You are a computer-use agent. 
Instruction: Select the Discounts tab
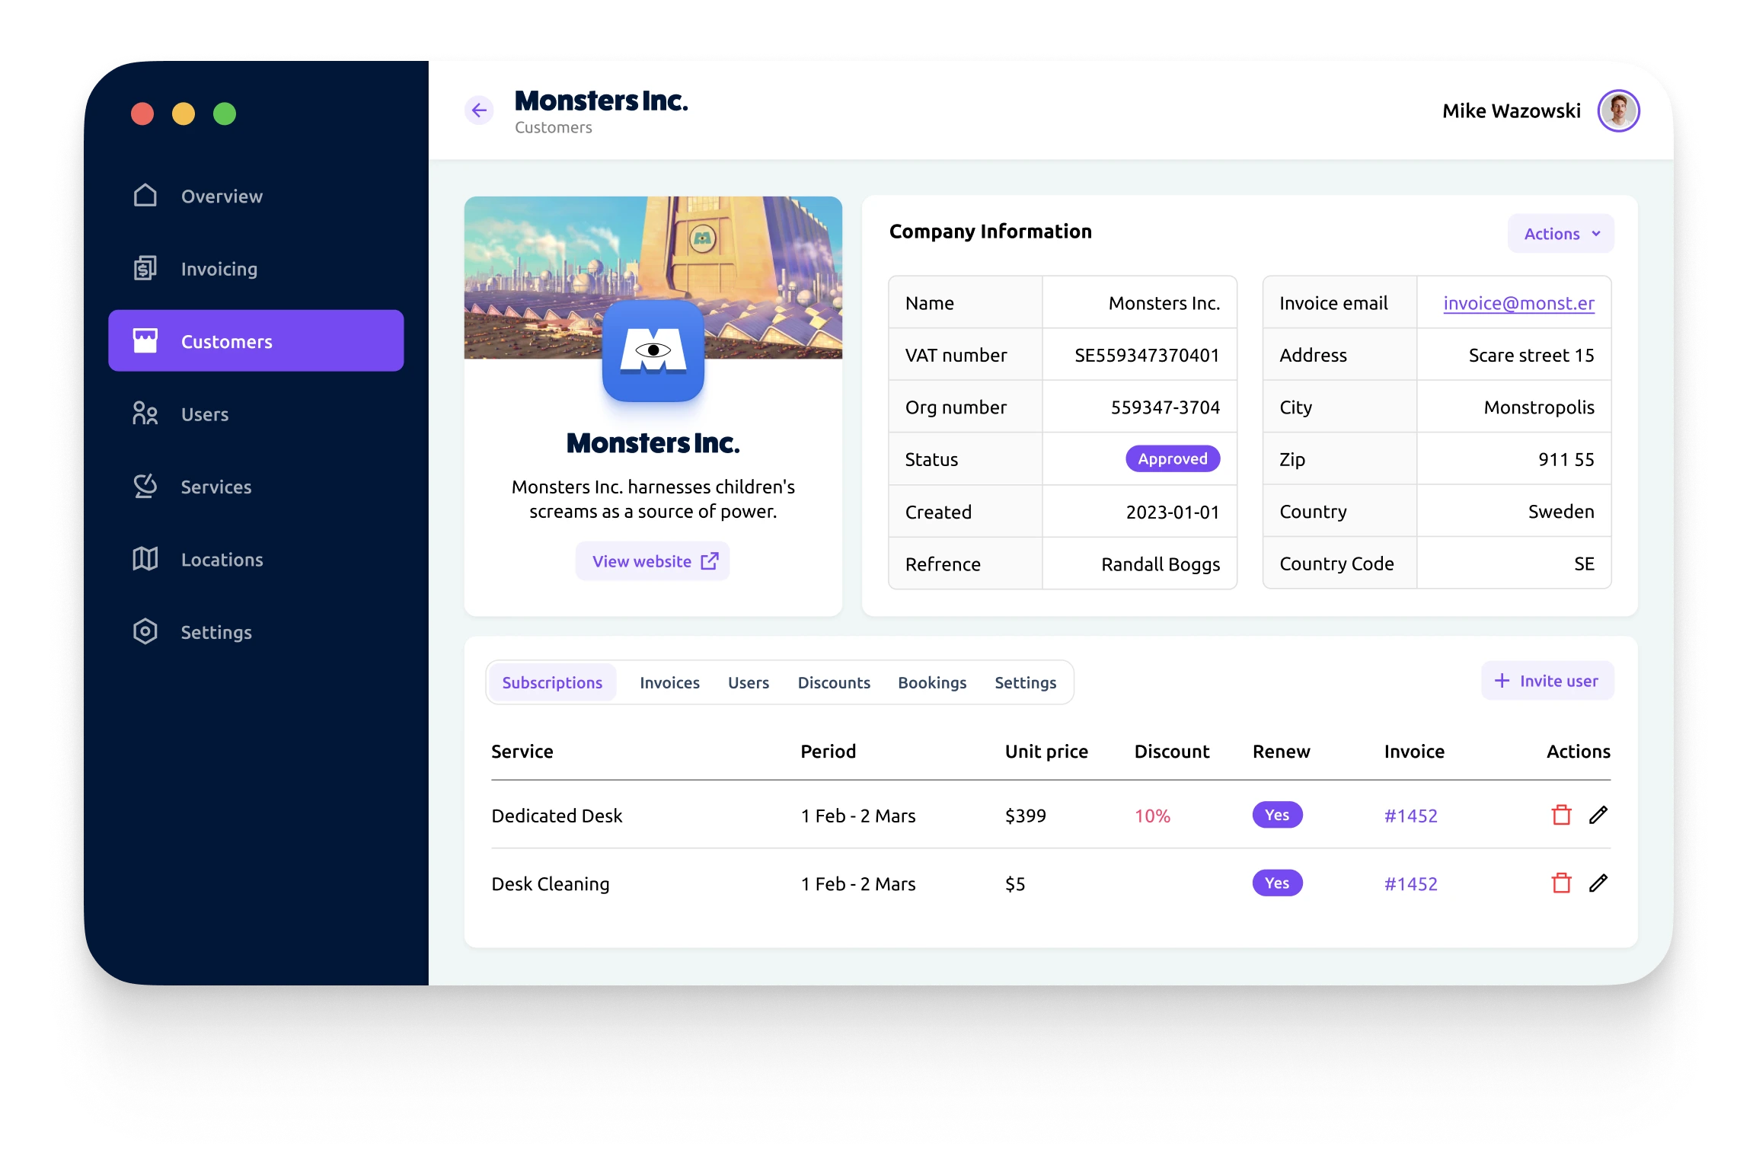(833, 682)
